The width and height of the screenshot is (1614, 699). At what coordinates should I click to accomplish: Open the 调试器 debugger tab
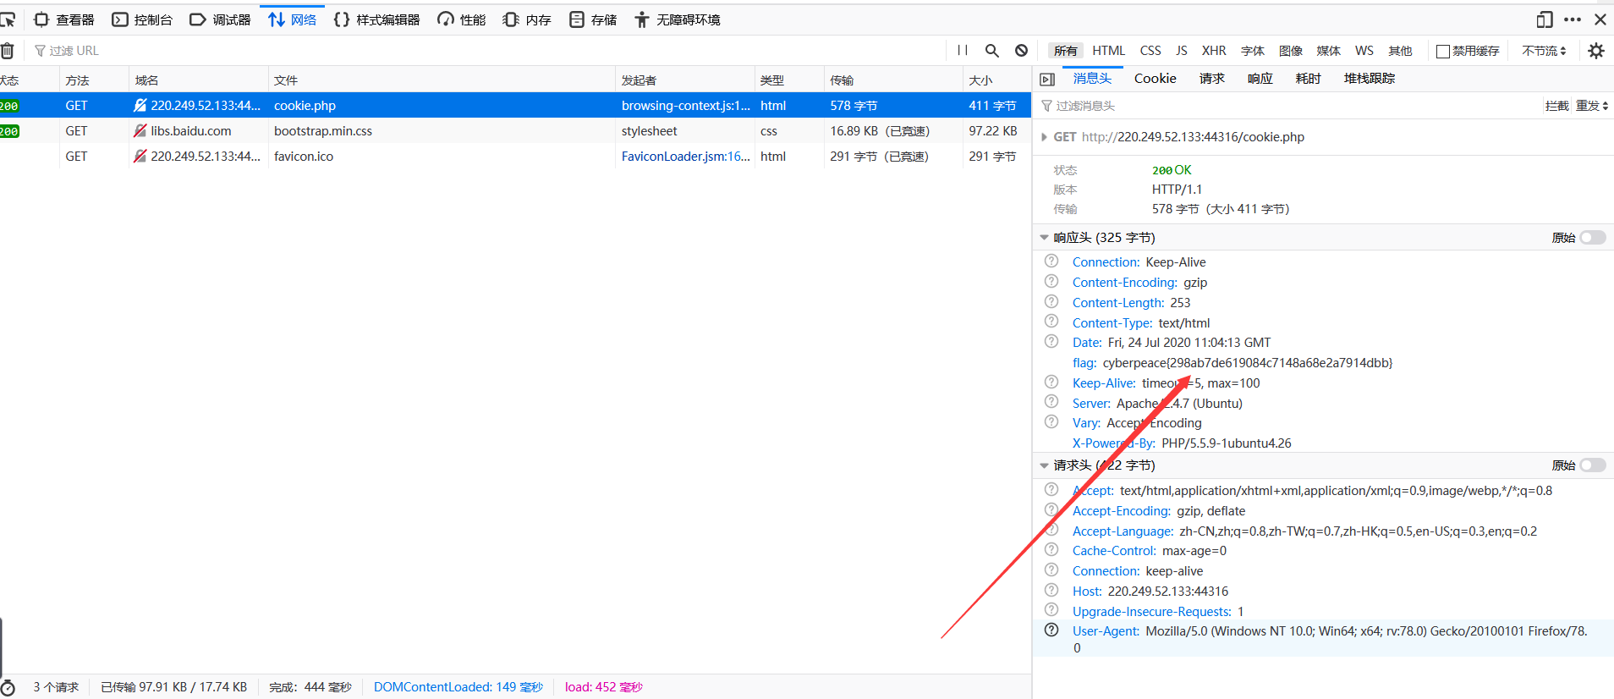coord(220,19)
